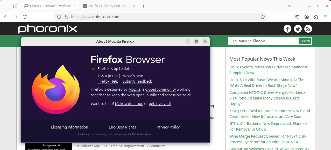This screenshot has height=150, width=331.
Task: Bookmark this page with the star icon
Action: 263,17
